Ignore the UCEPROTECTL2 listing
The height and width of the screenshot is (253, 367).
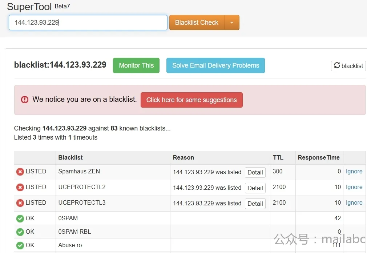[354, 187]
